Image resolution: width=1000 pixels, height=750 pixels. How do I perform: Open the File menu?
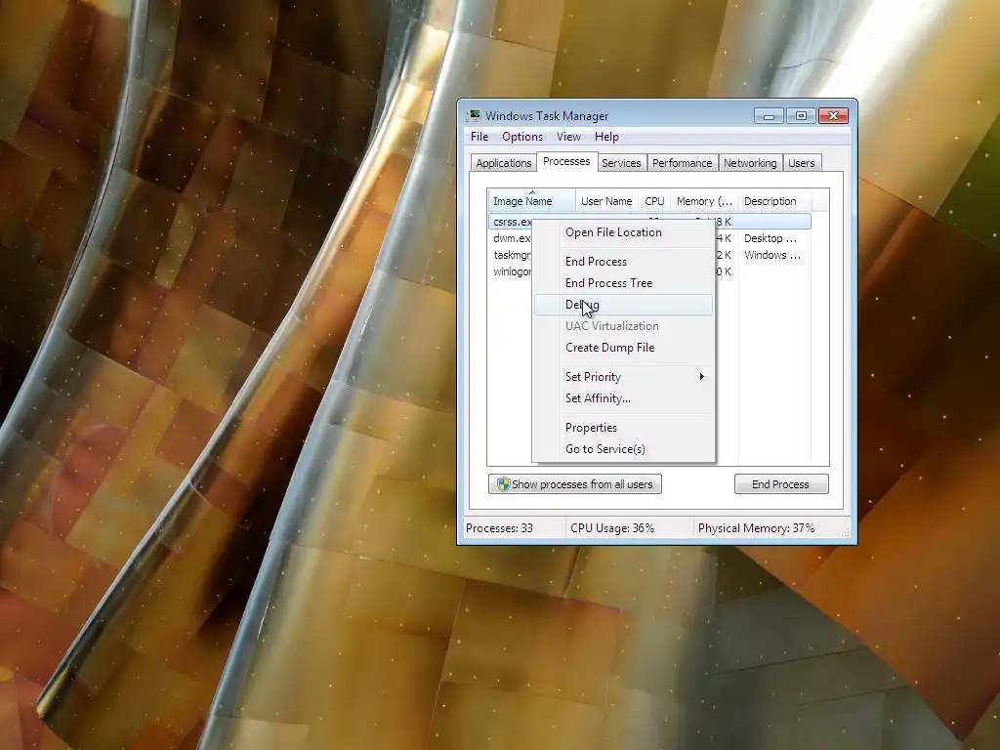(479, 137)
